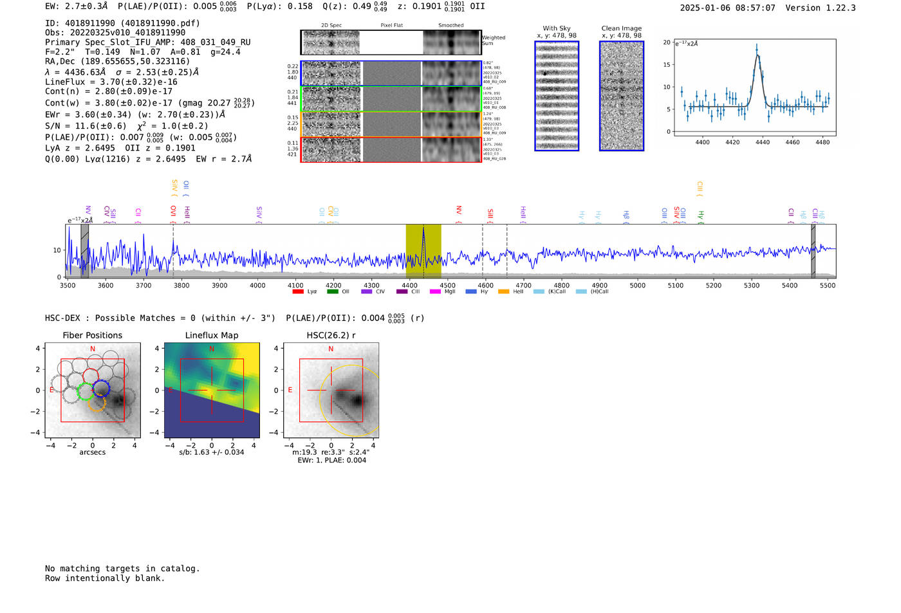Viewport: 901px width, 613px height.
Task: Click the Q(z): 0.49 header value
Action: coord(355,6)
